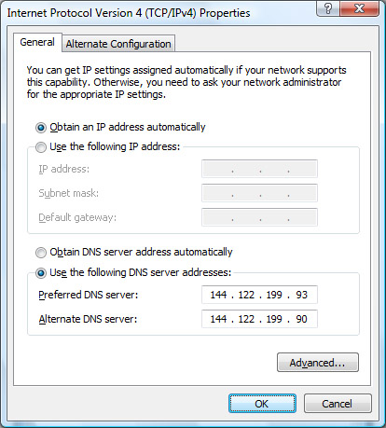386x428 pixels.
Task: Click the Alternate DNS server field
Action: click(x=259, y=319)
